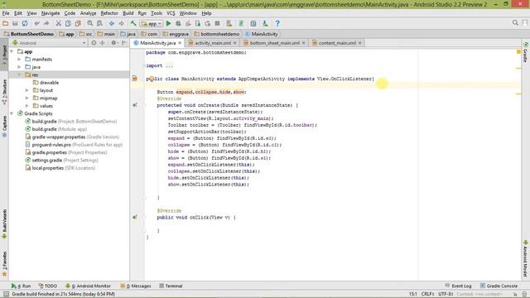Screen dimensions: 530x298
Task: Select build.gradle (Module: app) file
Action: pyautogui.click(x=56, y=129)
